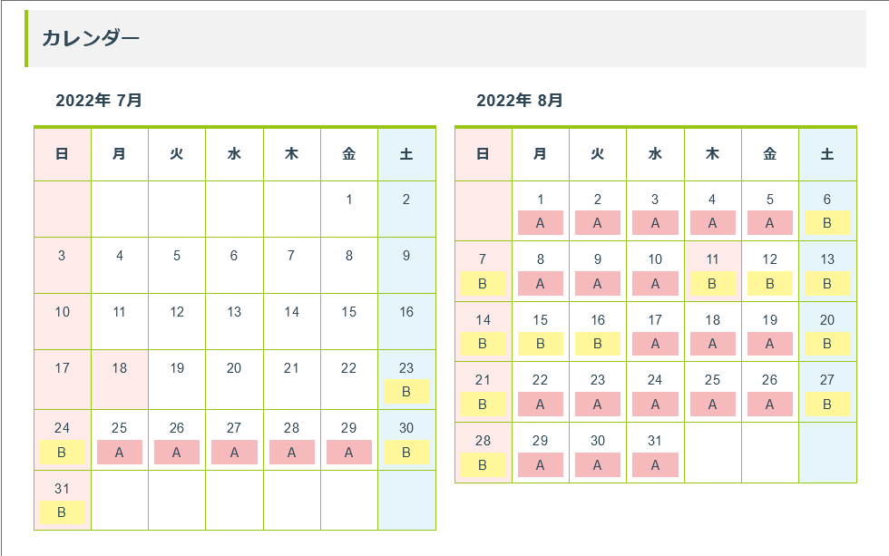Click the カレンダー section header

(91, 38)
